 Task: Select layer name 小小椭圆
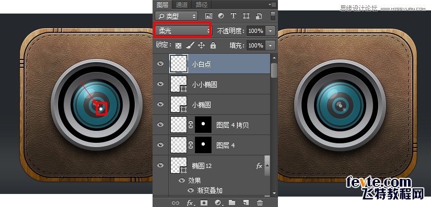point(204,84)
